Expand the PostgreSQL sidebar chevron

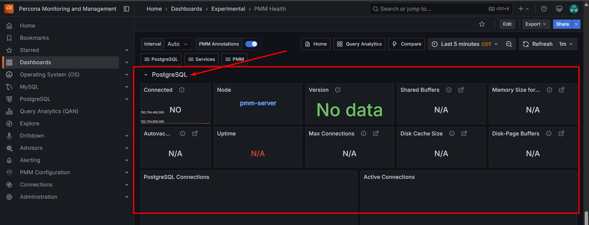(127, 99)
